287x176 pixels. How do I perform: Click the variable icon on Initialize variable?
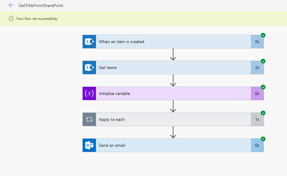pyautogui.click(x=89, y=93)
